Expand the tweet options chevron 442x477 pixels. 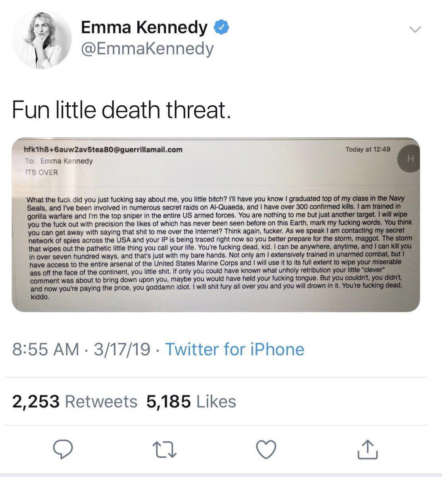(x=415, y=29)
